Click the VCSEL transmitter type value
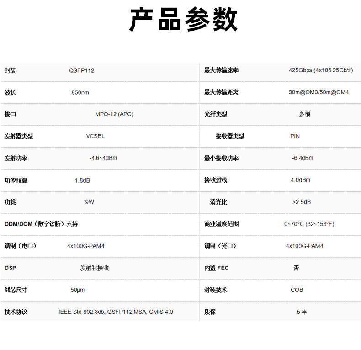Viewport: 361px width, 350px height. [95, 136]
